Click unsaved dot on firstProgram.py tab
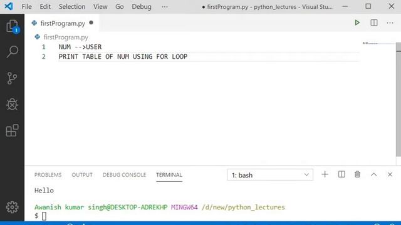This screenshot has width=401, height=225. [x=91, y=22]
